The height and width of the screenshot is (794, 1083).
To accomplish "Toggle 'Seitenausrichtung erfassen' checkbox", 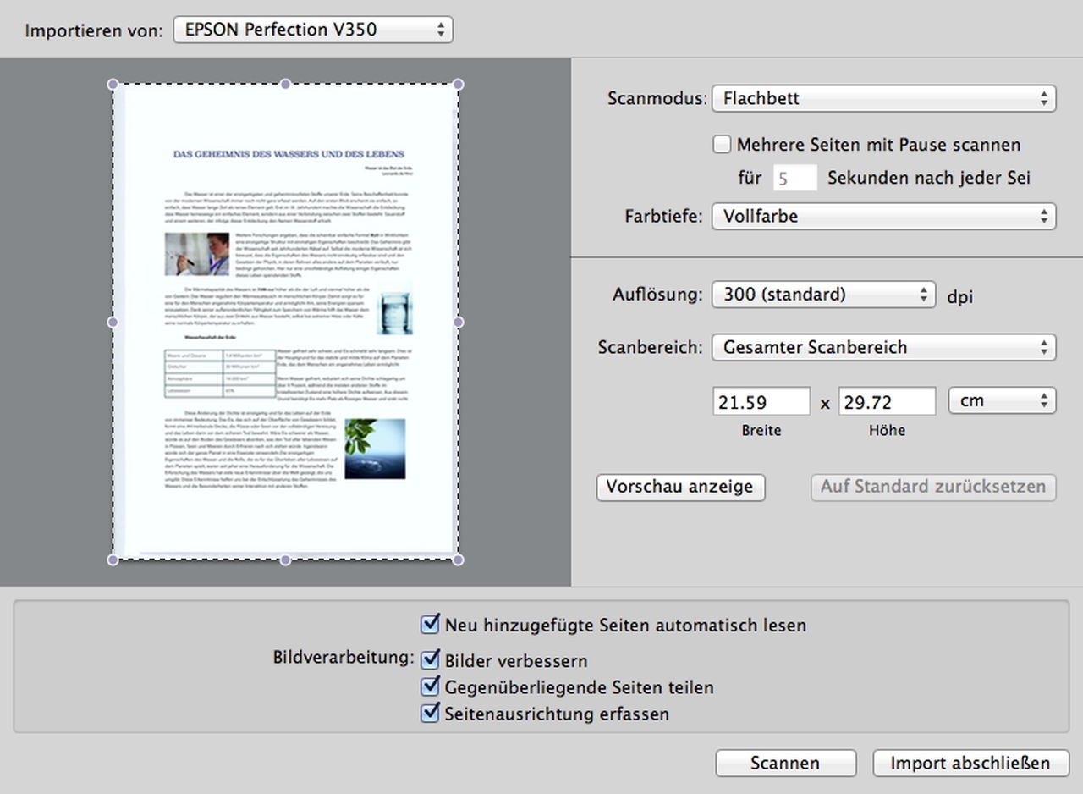I will (x=430, y=713).
